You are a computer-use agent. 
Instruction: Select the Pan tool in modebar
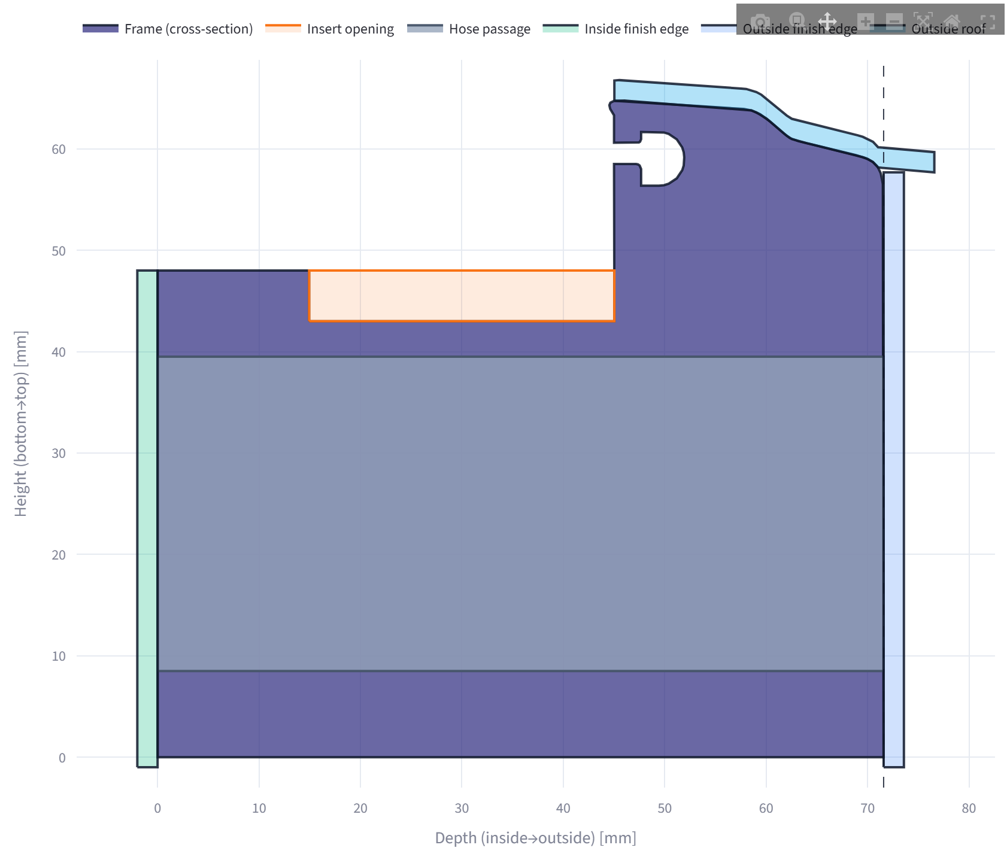pos(827,22)
